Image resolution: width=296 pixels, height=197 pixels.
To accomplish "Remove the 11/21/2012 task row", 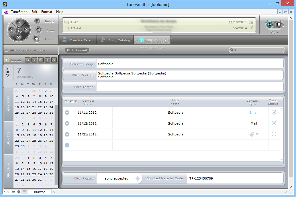I will tap(67, 134).
